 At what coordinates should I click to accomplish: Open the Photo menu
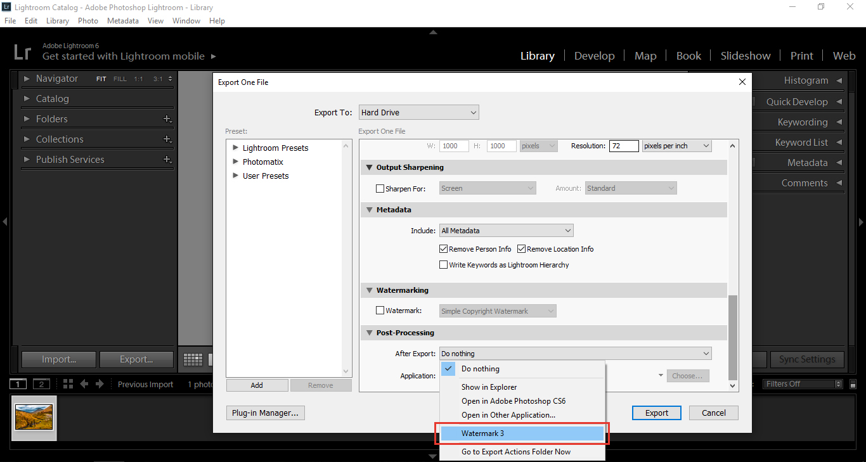(88, 21)
